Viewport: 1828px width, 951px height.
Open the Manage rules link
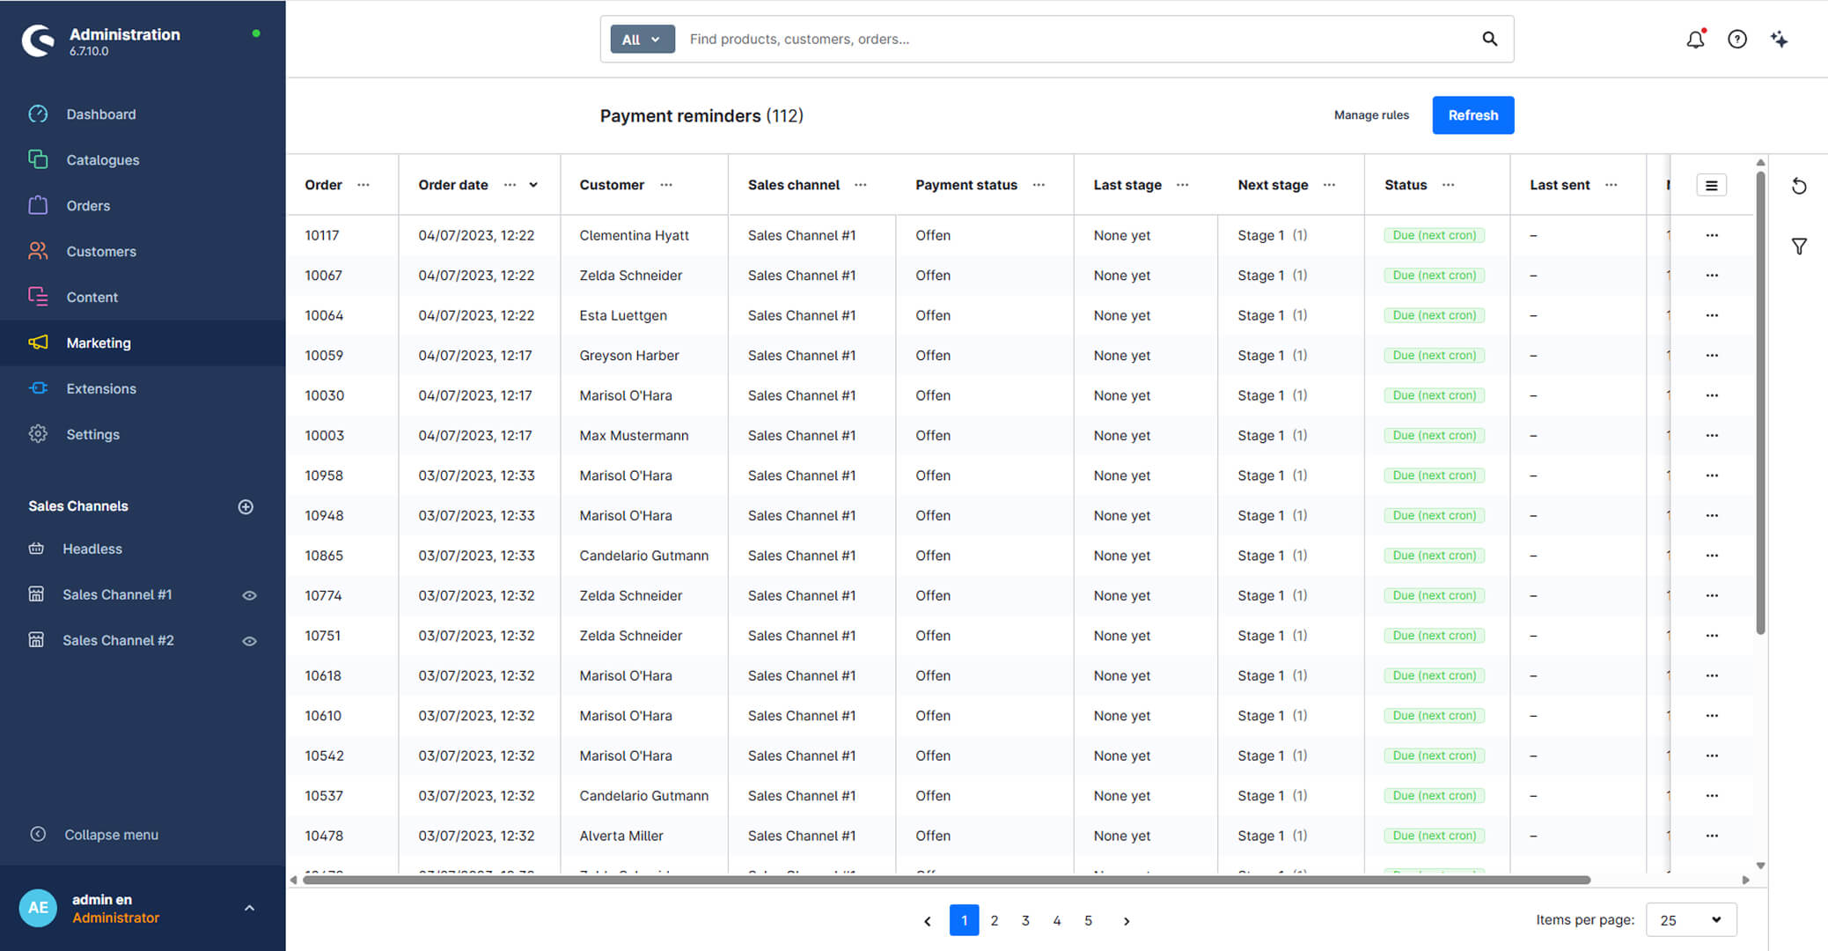point(1371,115)
